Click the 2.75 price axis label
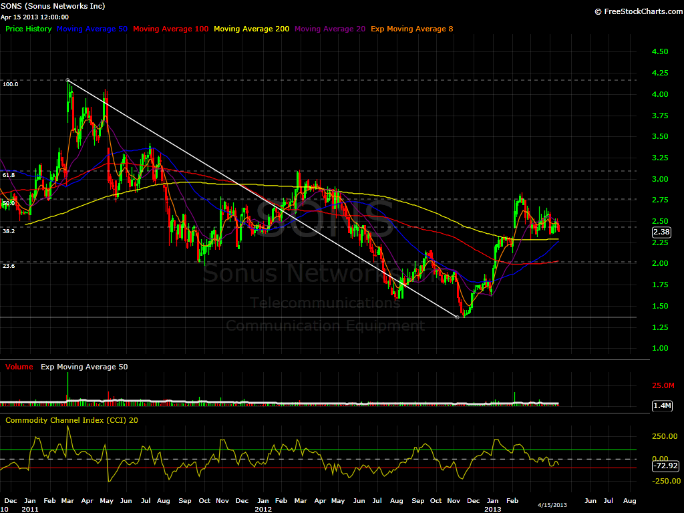Image resolution: width=684 pixels, height=513 pixels. 660,200
